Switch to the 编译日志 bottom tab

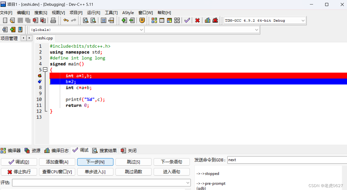(57, 151)
